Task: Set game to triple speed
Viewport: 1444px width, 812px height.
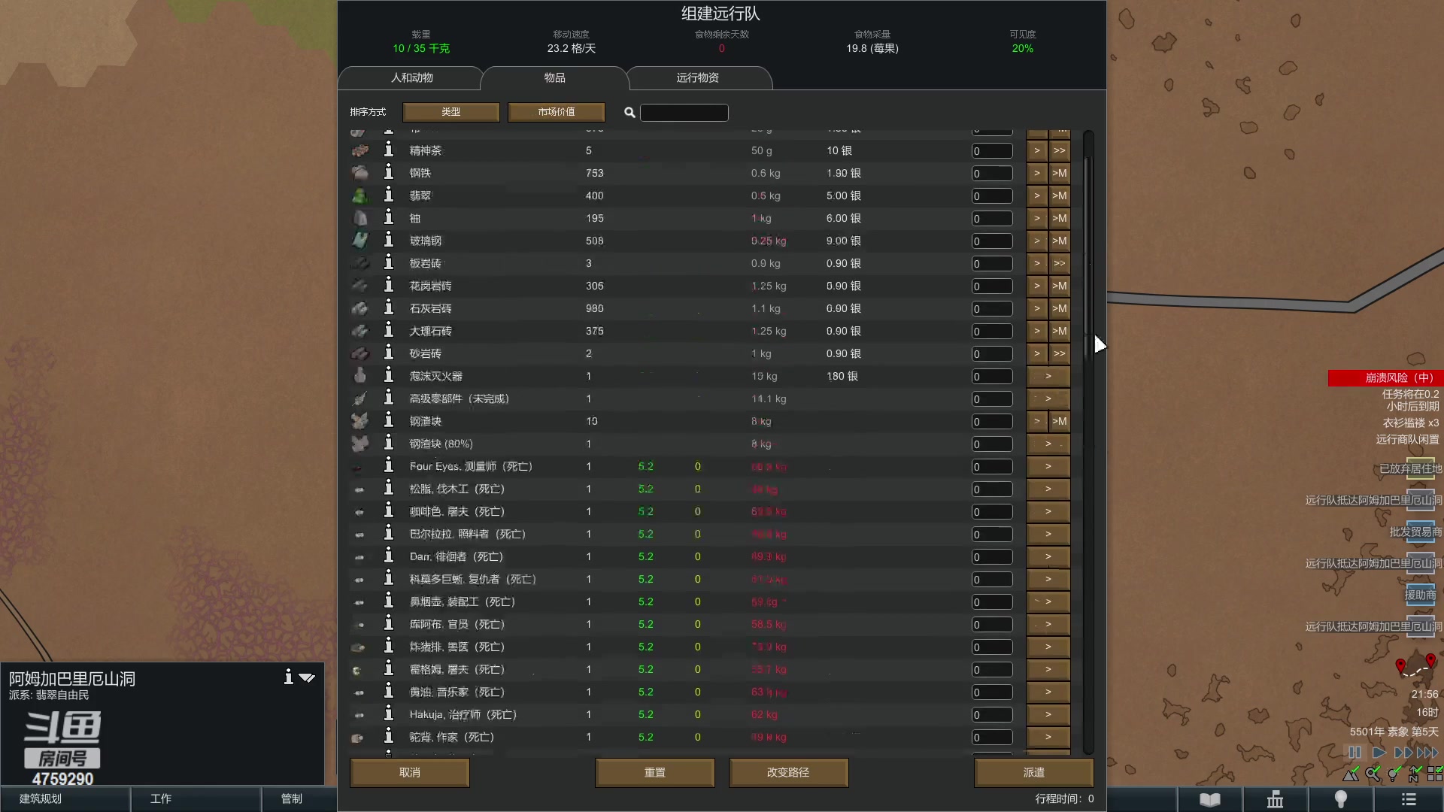Action: [1427, 752]
